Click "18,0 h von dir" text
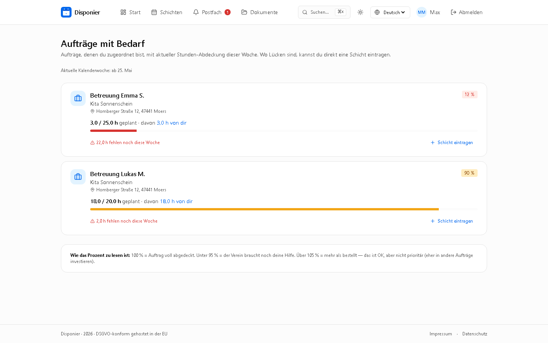The width and height of the screenshot is (548, 343). point(176,201)
